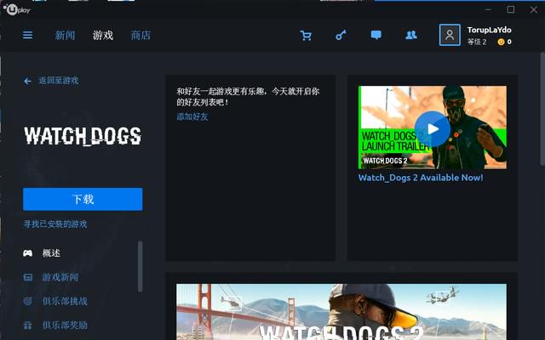This screenshot has height=340, width=545.
Task: Select 概述 in the sidebar
Action: [x=51, y=253]
